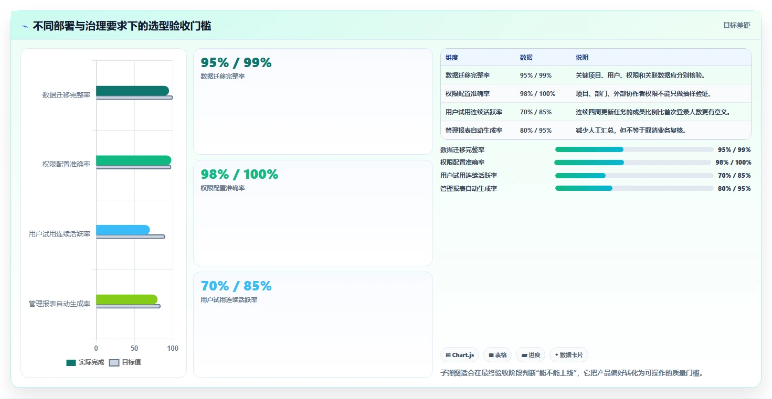This screenshot has height=399, width=772.
Task: Click the description starting 减少人工汇总
Action: [x=631, y=131]
